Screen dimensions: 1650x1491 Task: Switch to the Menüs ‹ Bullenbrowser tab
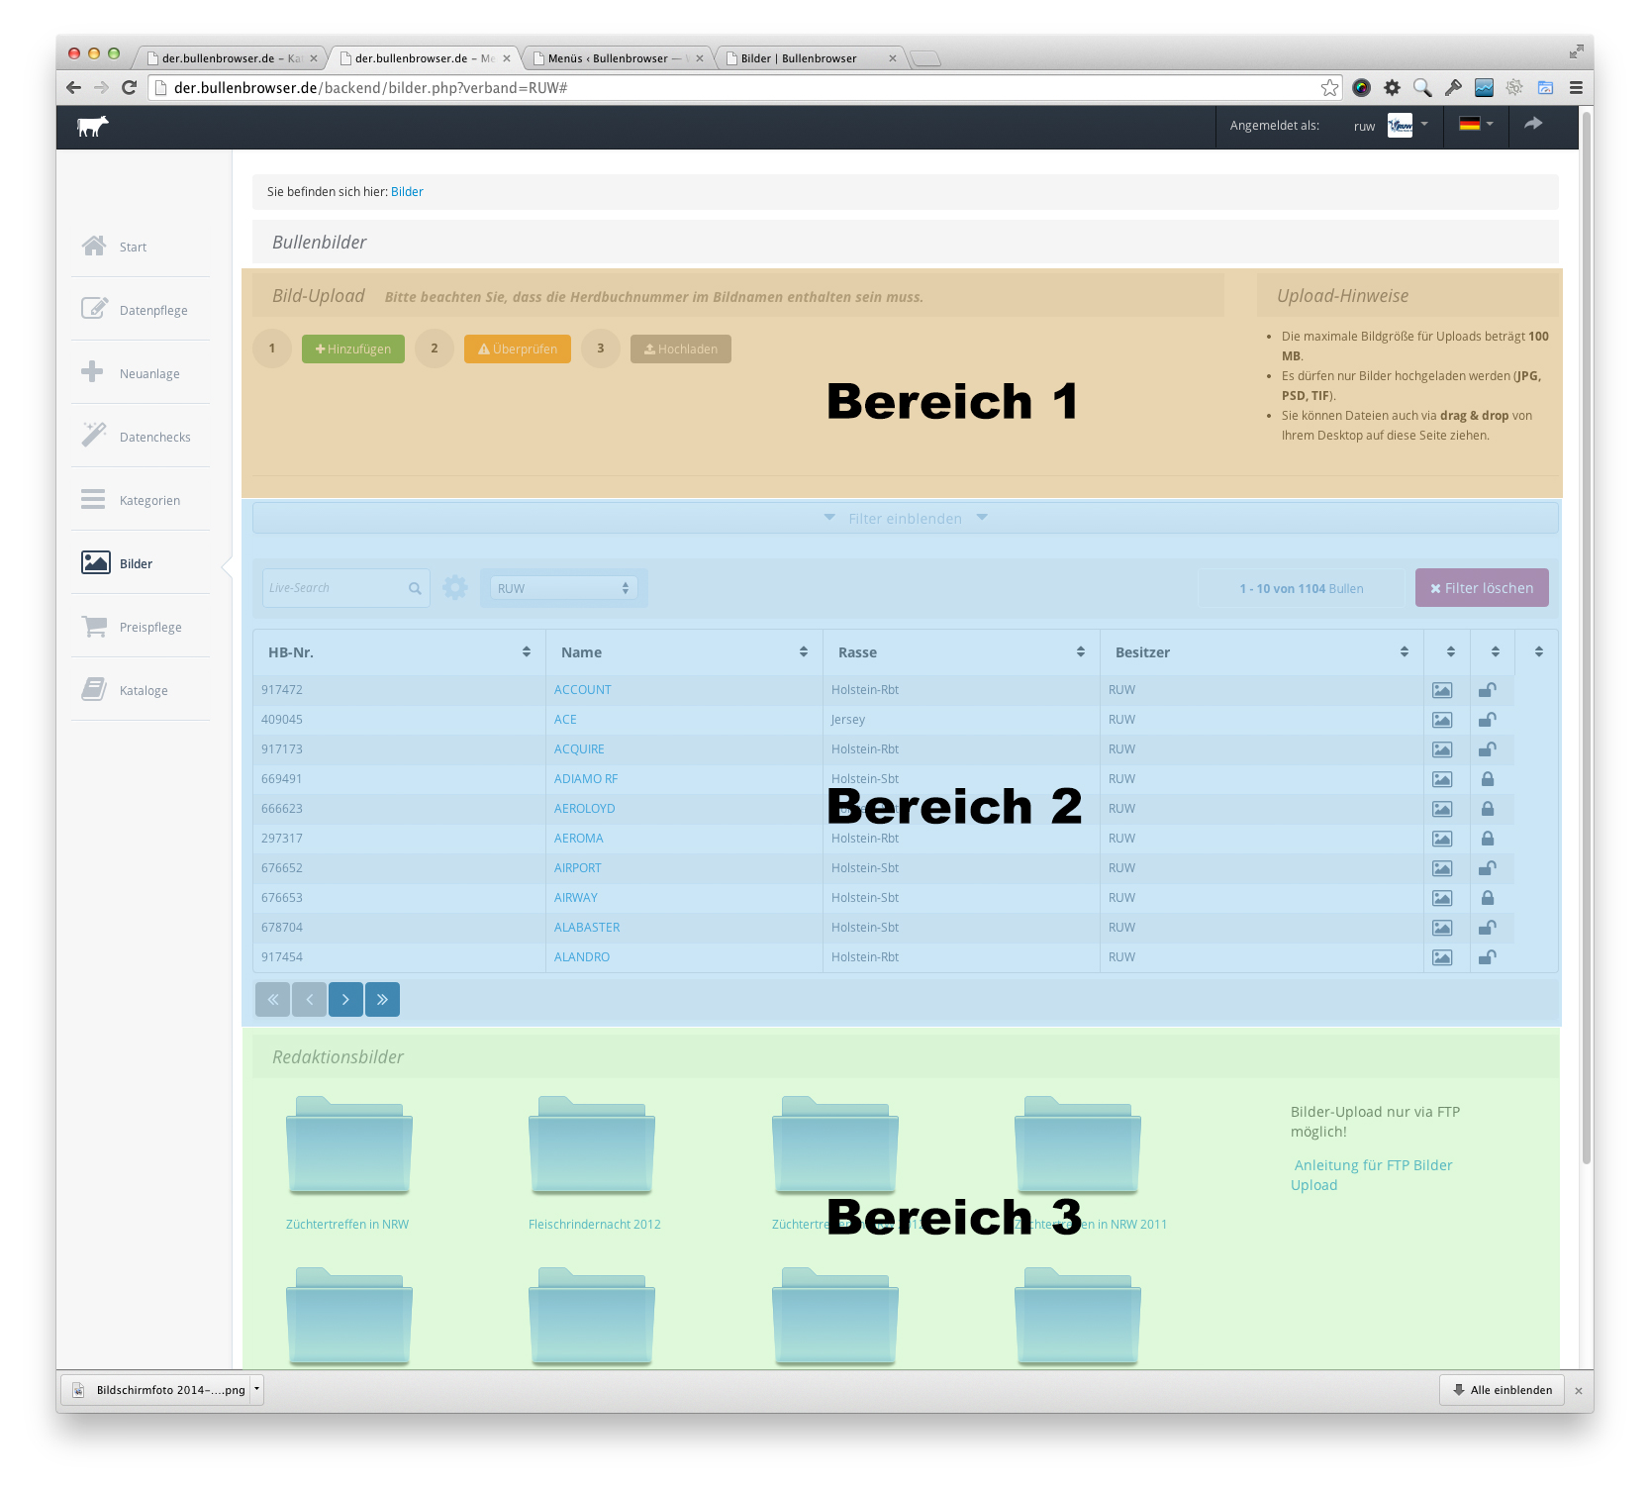pos(616,58)
